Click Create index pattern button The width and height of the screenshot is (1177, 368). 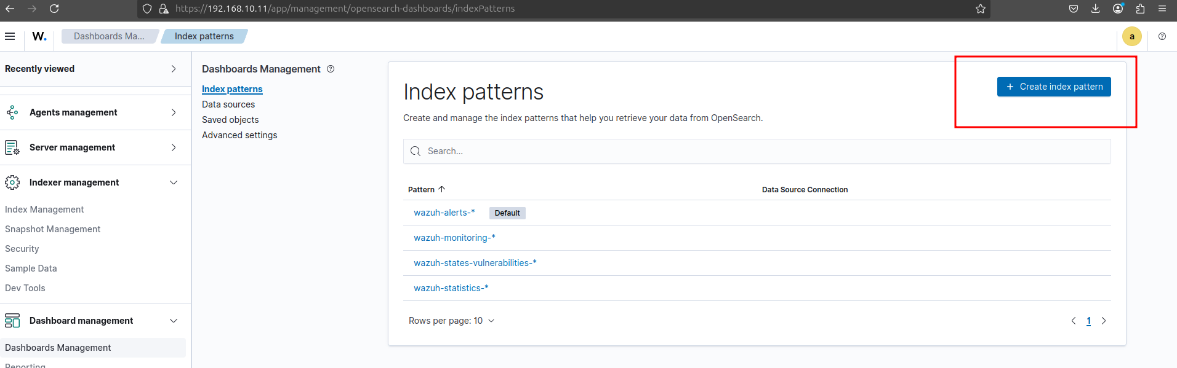(x=1053, y=87)
